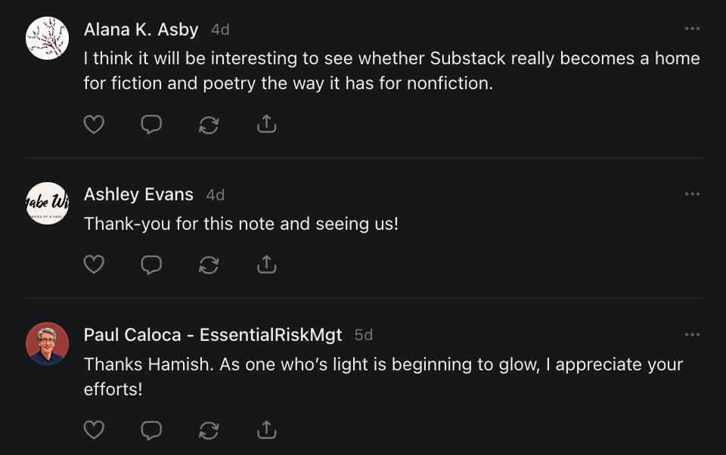Open more options for Alana's comment
This screenshot has height=455, width=726.
pyautogui.click(x=692, y=29)
